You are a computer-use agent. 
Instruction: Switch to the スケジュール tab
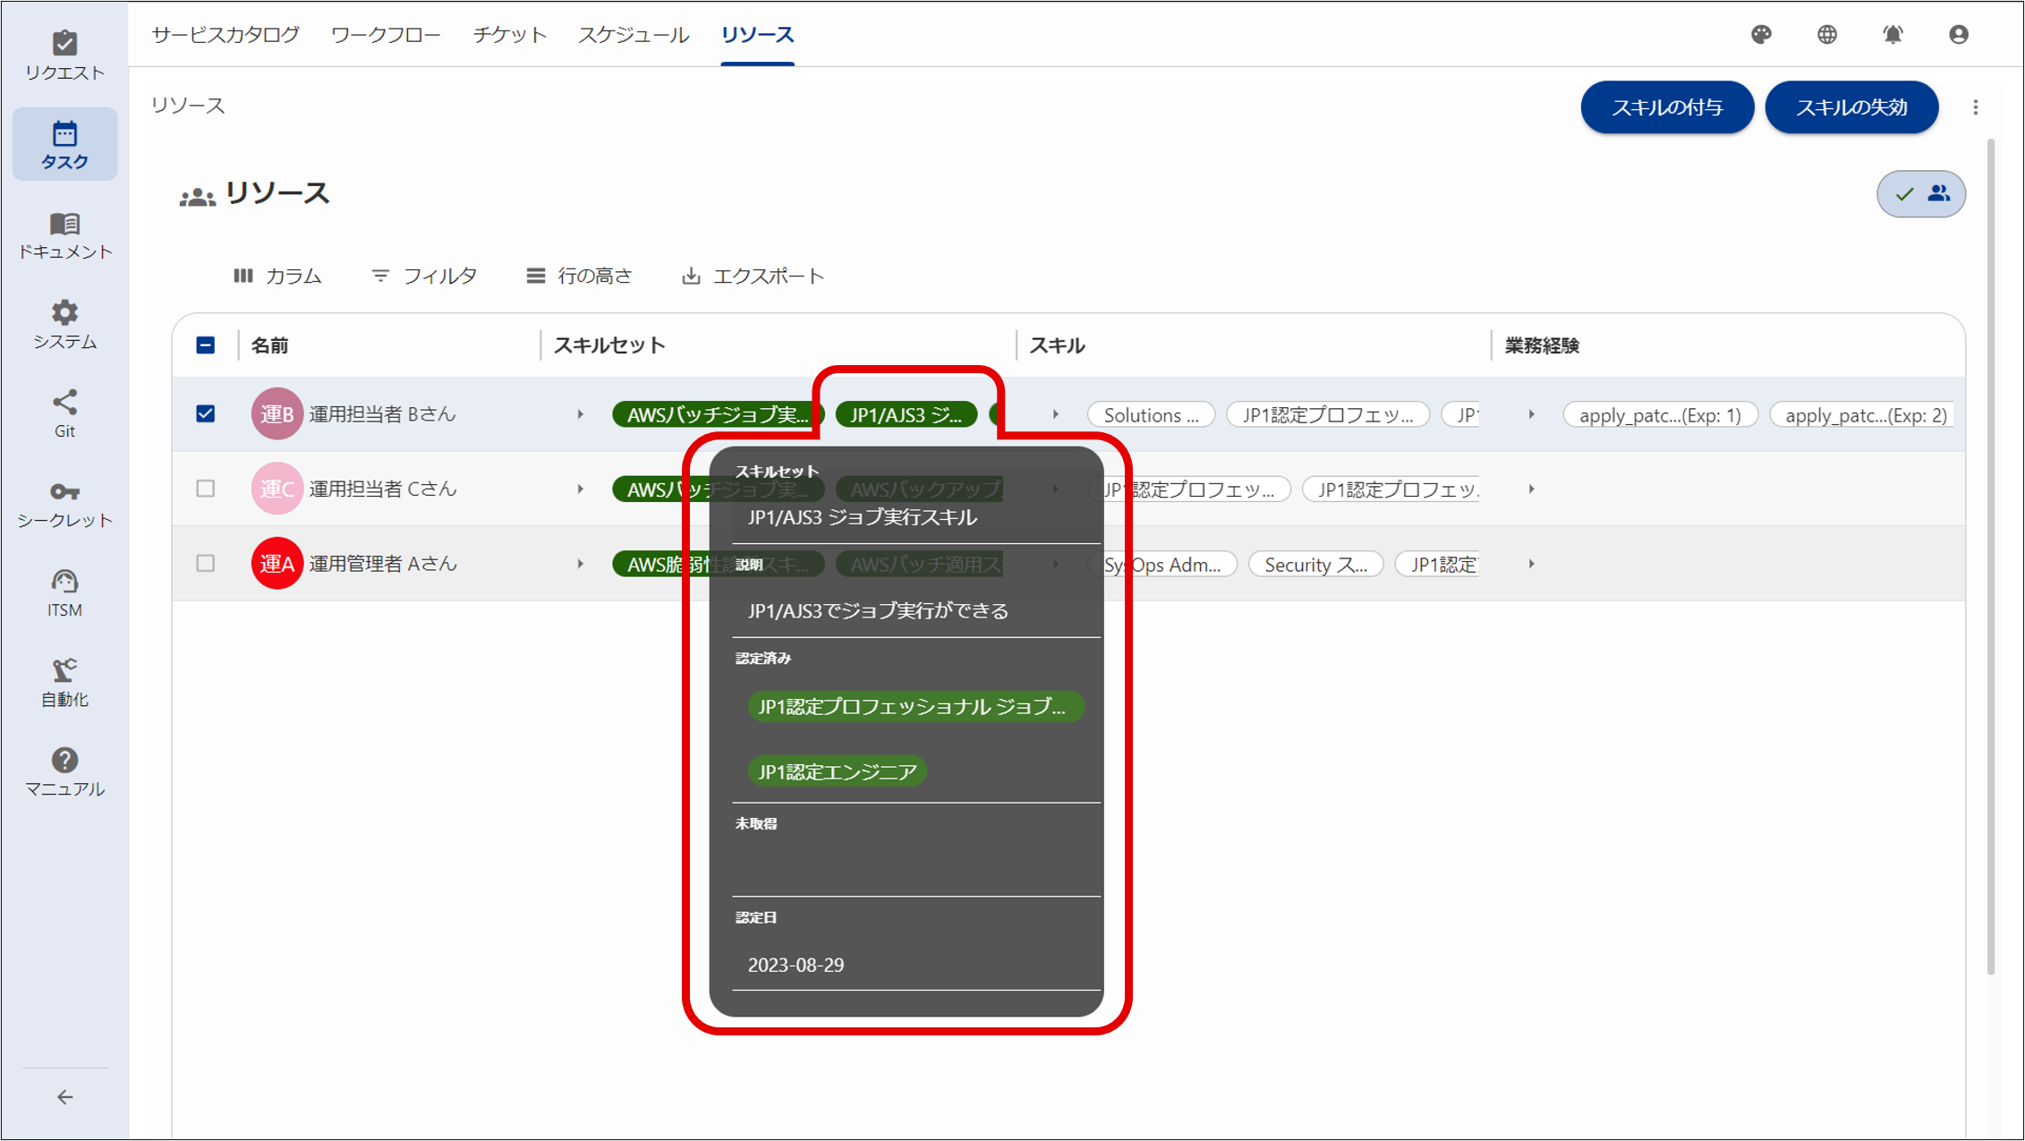[x=632, y=34]
